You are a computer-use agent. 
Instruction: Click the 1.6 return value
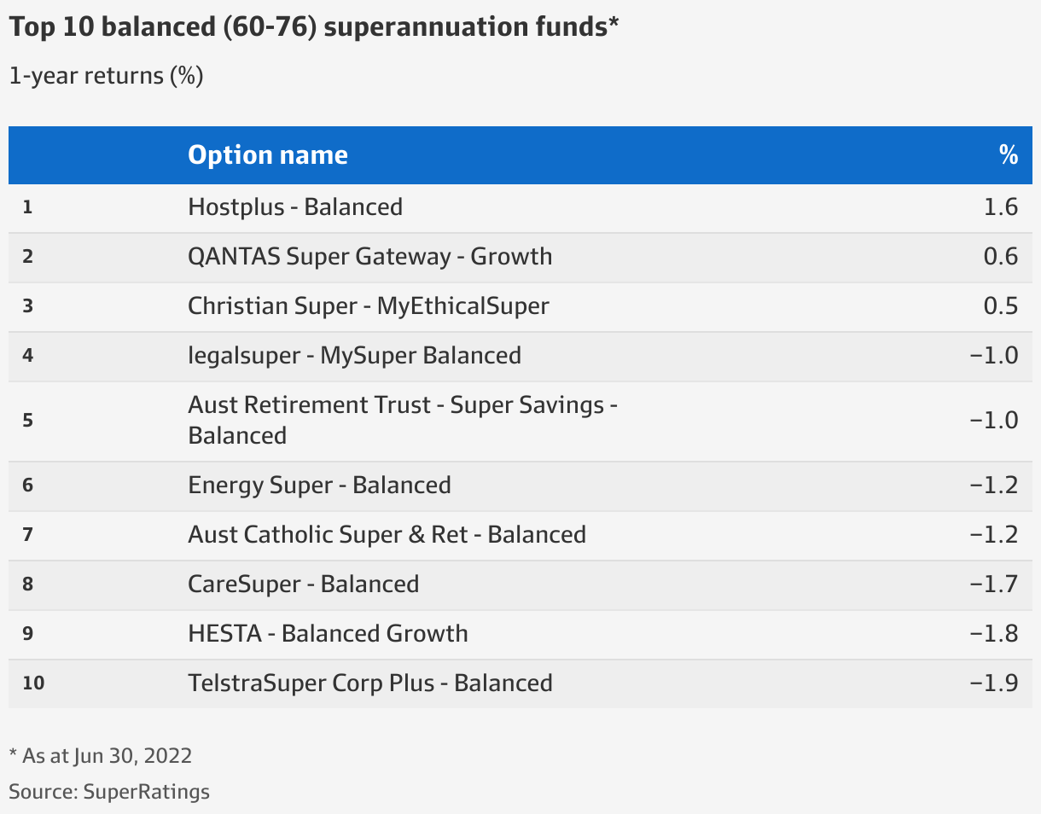1000,207
